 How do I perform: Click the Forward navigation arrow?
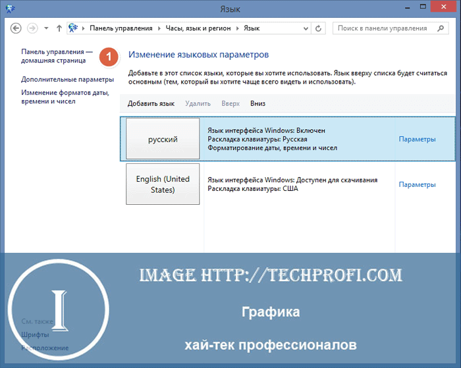coord(32,28)
